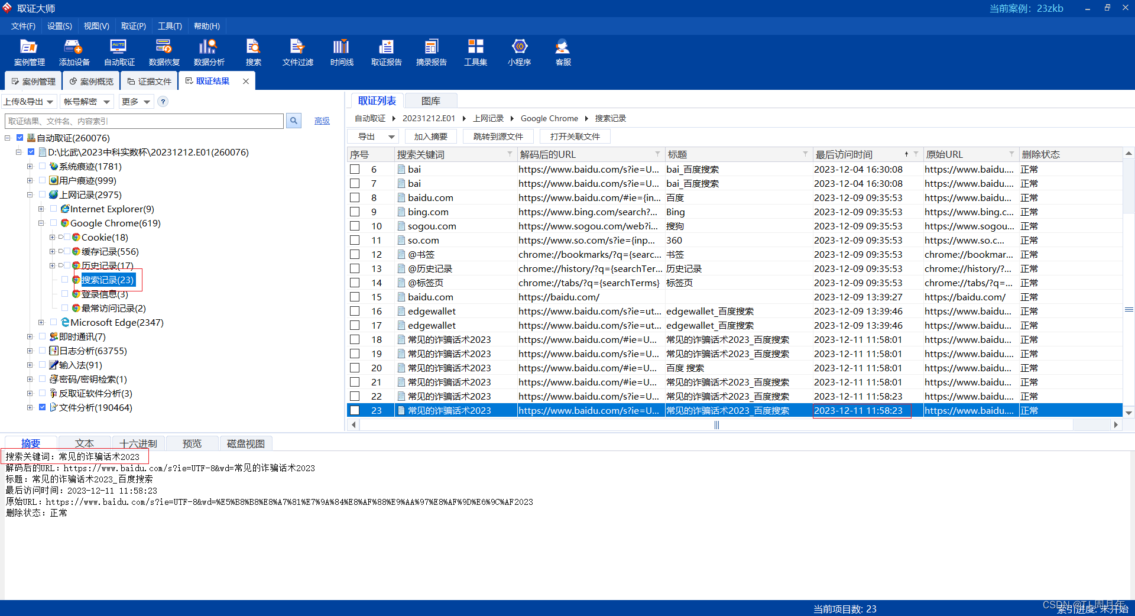This screenshot has height=616, width=1135.
Task: Click 加入摘要 button
Action: 430,137
